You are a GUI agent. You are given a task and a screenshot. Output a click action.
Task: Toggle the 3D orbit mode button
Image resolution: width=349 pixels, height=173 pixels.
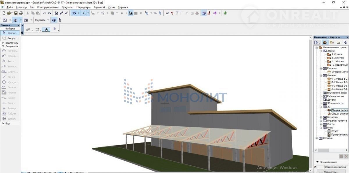coord(54,20)
